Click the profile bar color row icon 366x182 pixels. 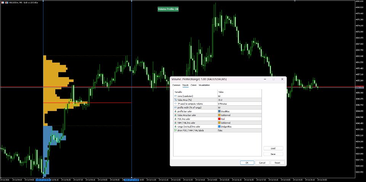point(175,111)
